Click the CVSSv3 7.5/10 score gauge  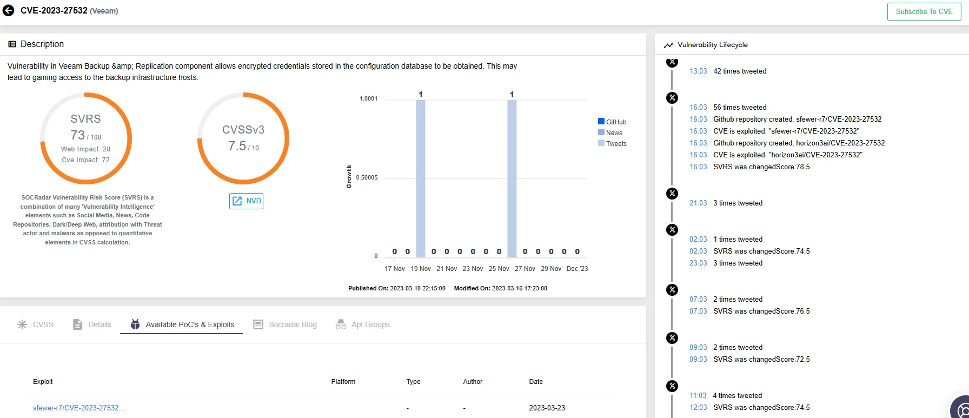(x=243, y=138)
